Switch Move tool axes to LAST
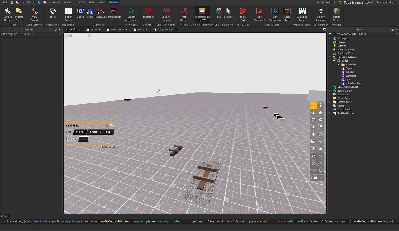The image size is (399, 231). pos(107,132)
